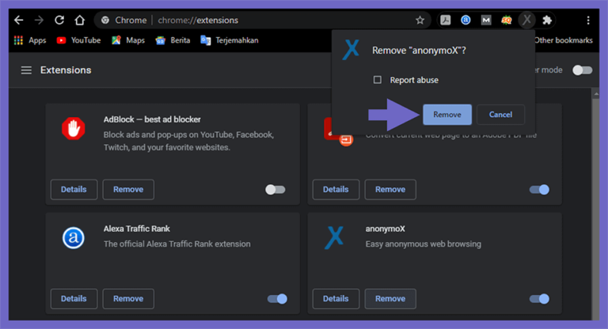Click the Chrome site info chip in address bar
608x329 pixels.
[124, 20]
